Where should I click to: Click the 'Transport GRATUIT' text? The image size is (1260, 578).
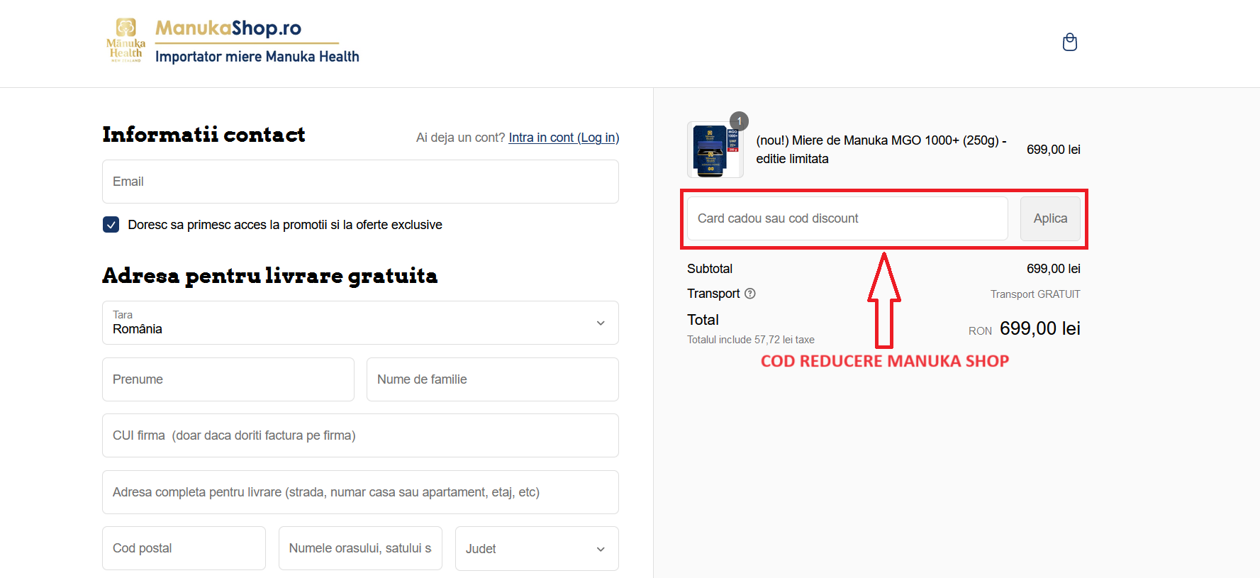point(1035,294)
